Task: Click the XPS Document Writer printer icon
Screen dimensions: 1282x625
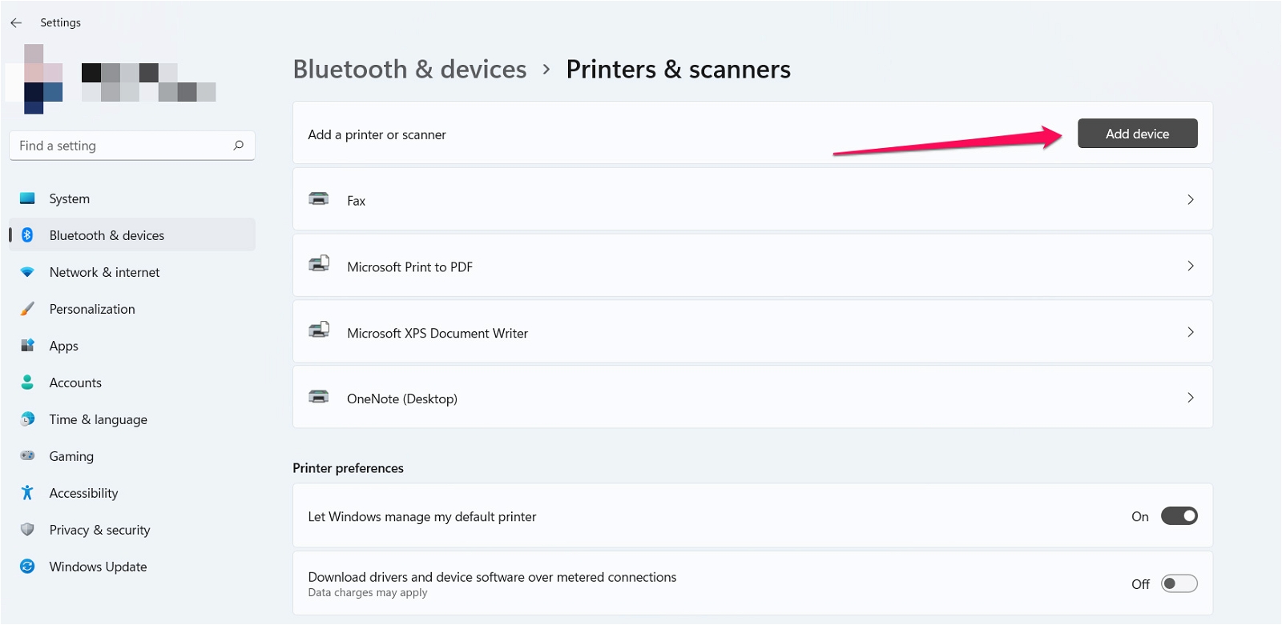Action: 319,331
